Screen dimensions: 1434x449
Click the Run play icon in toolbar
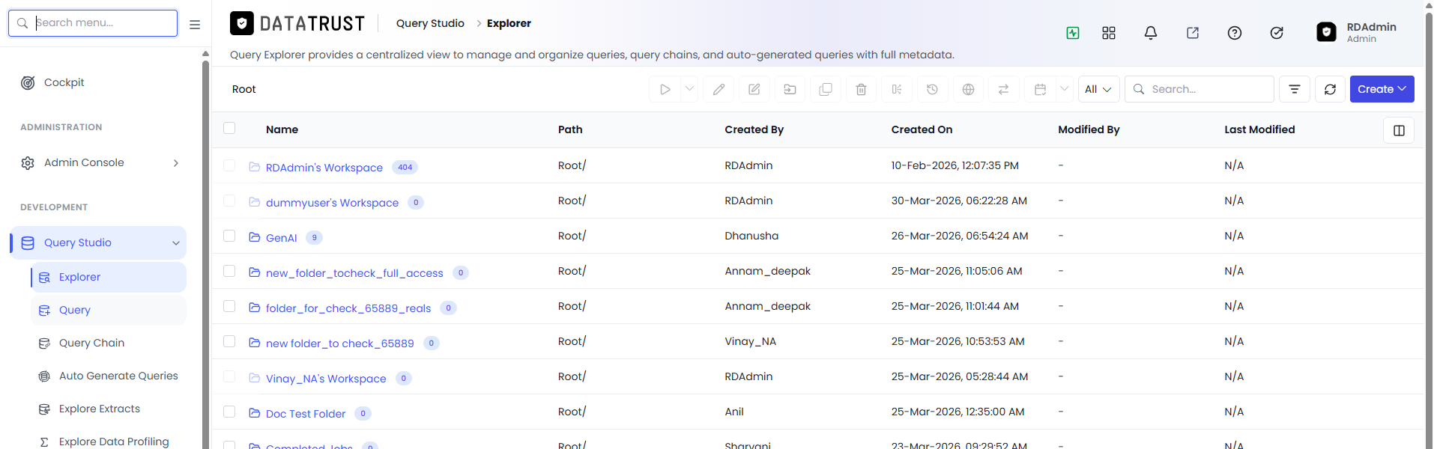pyautogui.click(x=665, y=89)
